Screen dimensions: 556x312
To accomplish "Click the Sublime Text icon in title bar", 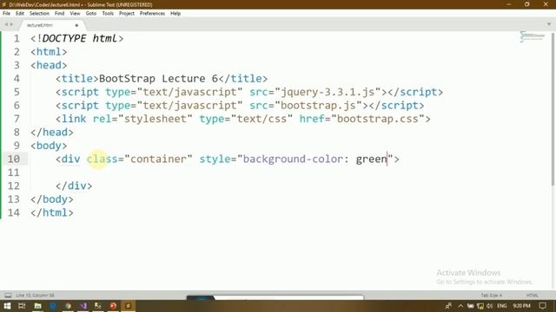I will pos(4,4).
